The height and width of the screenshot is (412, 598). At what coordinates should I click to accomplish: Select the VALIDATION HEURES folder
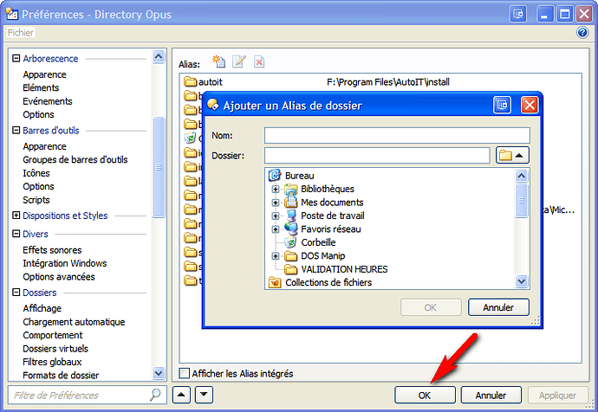coord(344,269)
